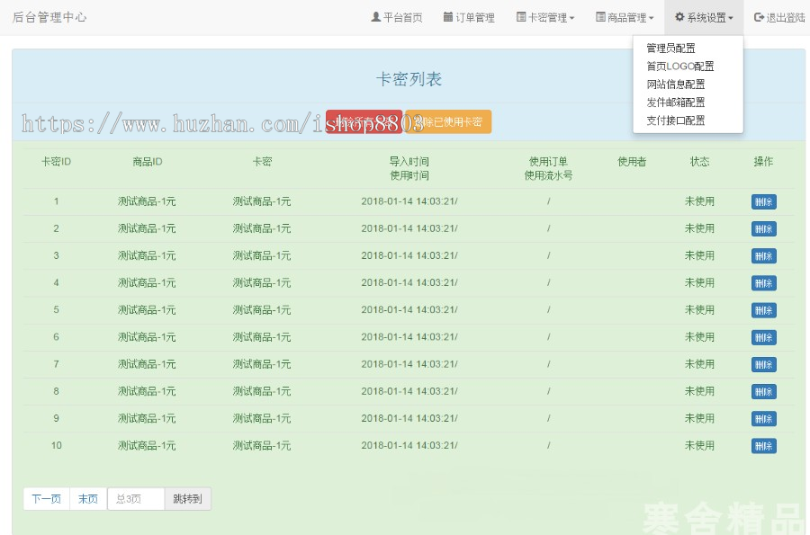Click 未使用 status in row 5
The width and height of the screenshot is (810, 535).
click(x=699, y=309)
